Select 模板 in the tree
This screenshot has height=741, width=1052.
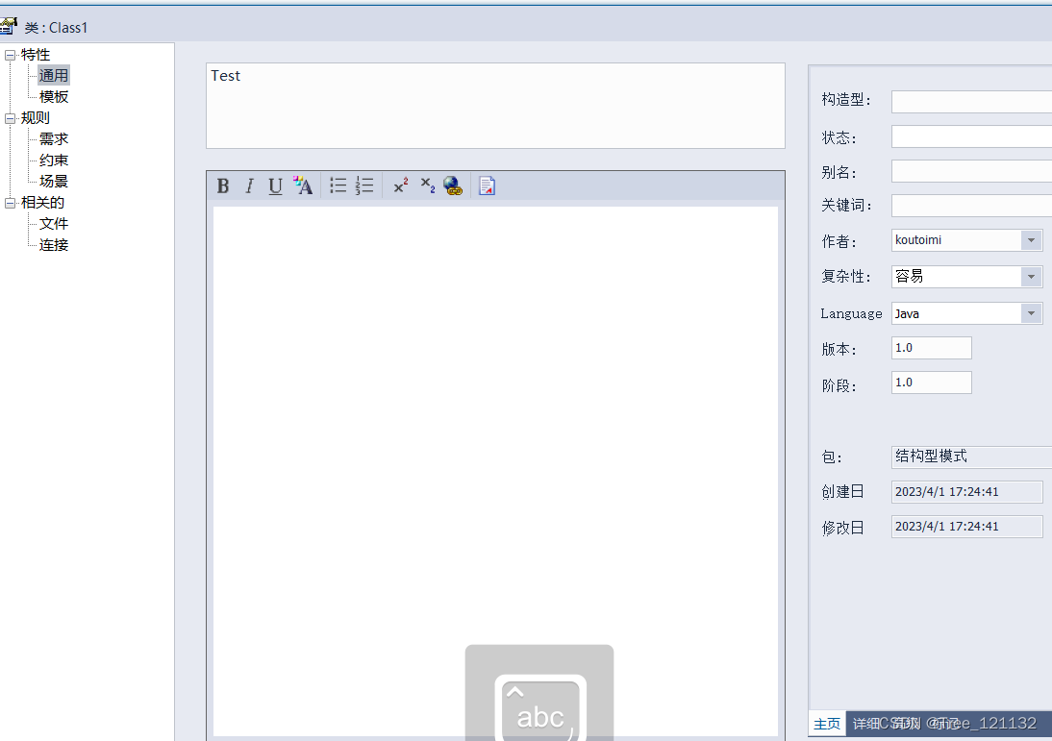coord(54,97)
